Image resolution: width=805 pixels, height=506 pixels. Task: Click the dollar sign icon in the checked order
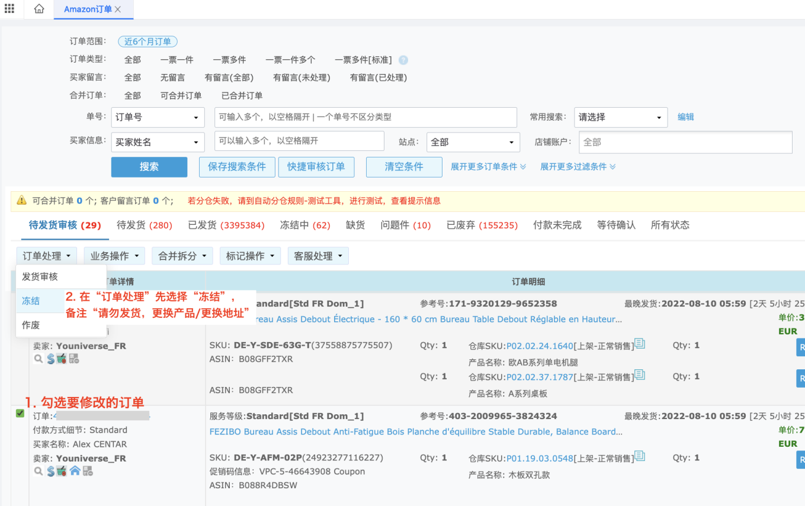tap(50, 471)
